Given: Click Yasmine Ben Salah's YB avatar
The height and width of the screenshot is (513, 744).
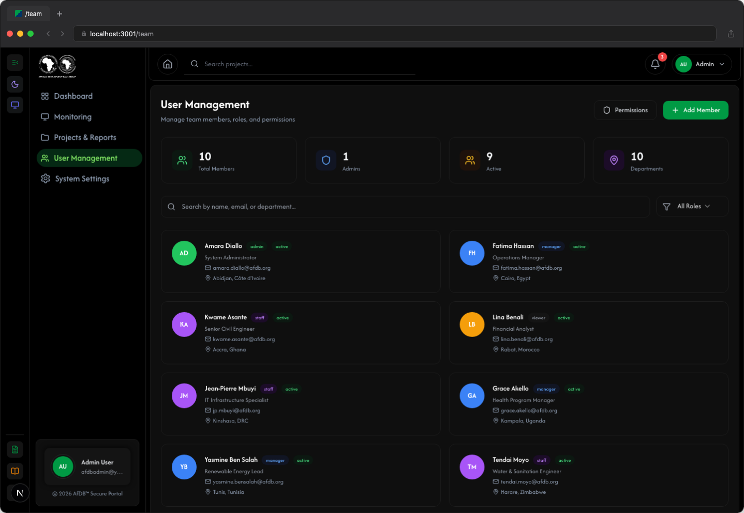Looking at the screenshot, I should pyautogui.click(x=184, y=467).
